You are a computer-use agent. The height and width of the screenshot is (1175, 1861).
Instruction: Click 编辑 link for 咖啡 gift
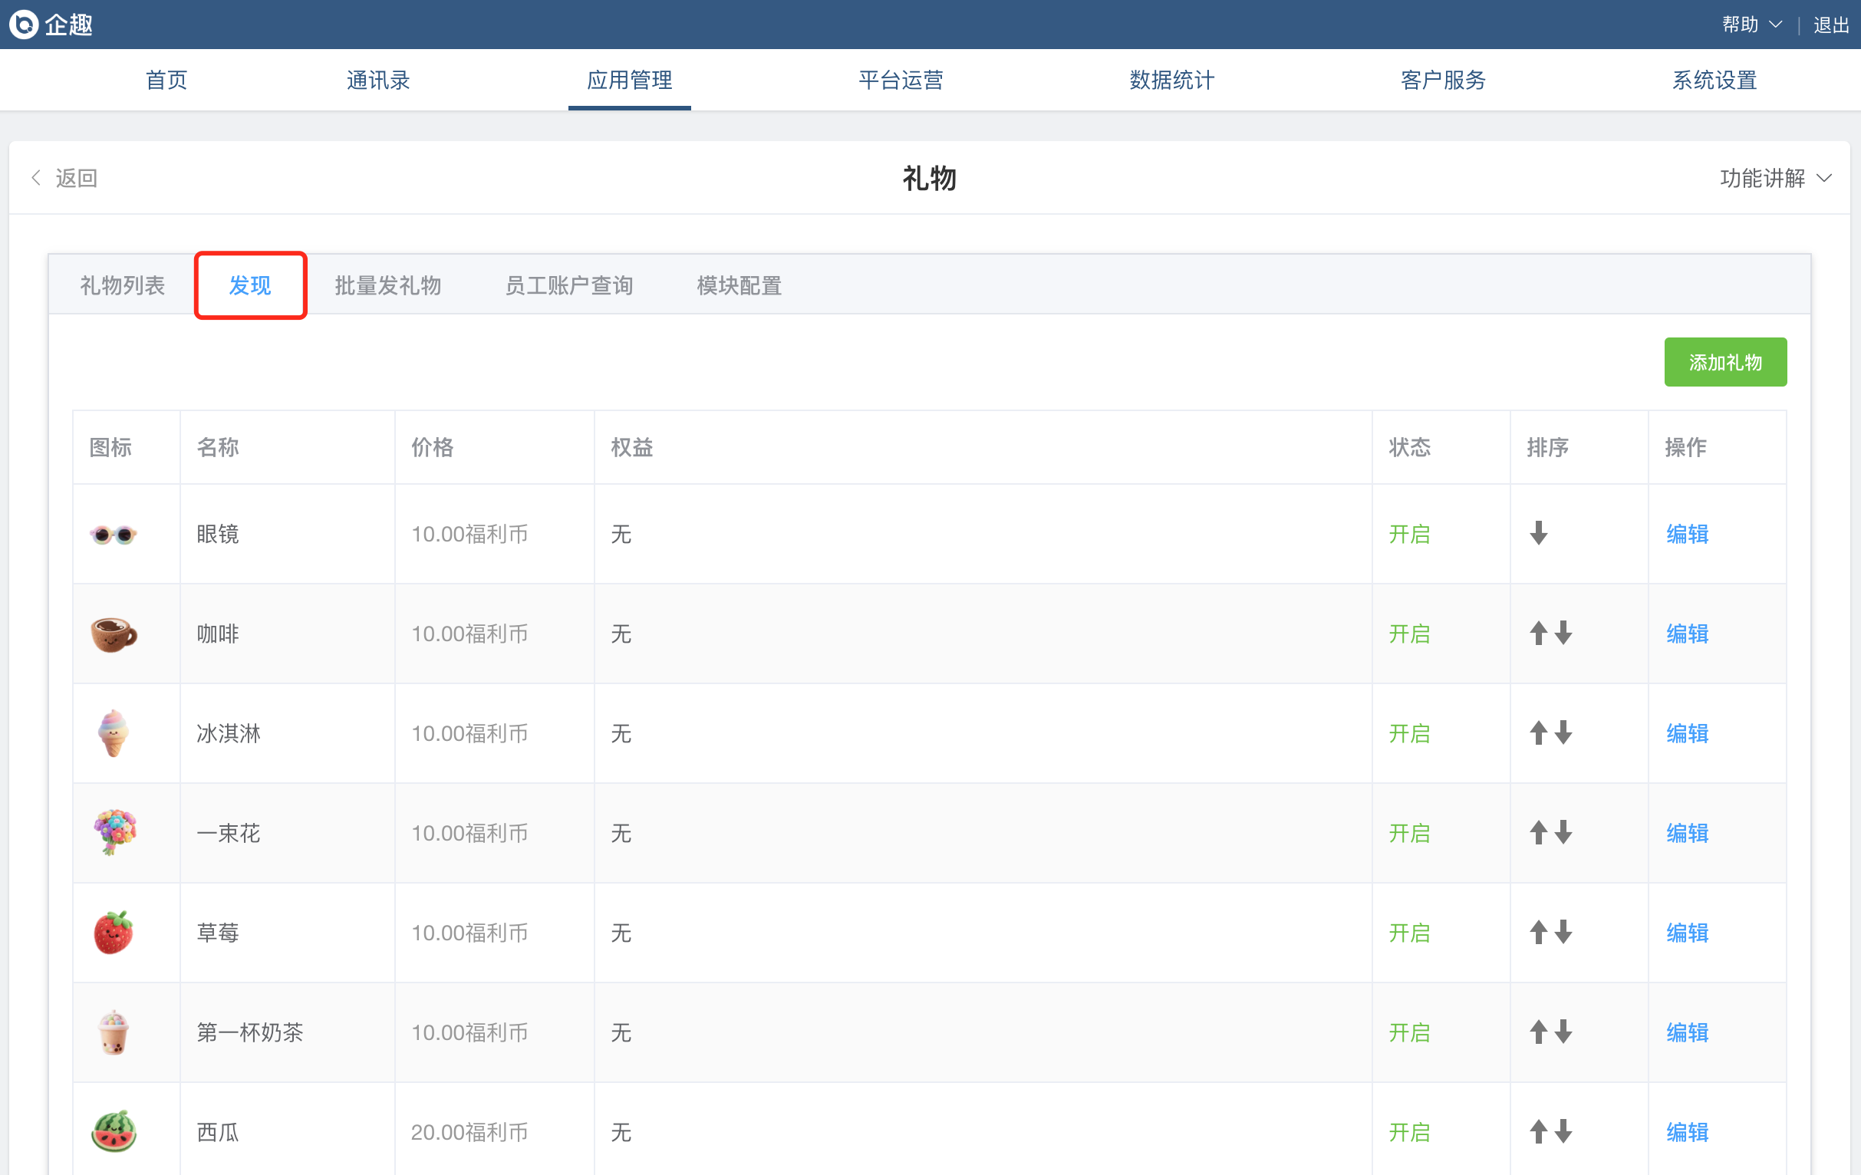pos(1686,634)
